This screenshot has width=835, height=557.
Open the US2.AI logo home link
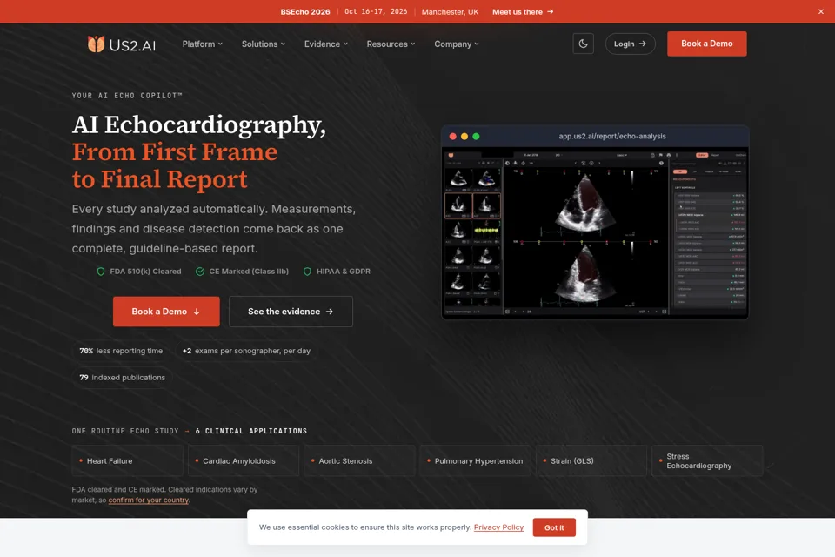[122, 44]
